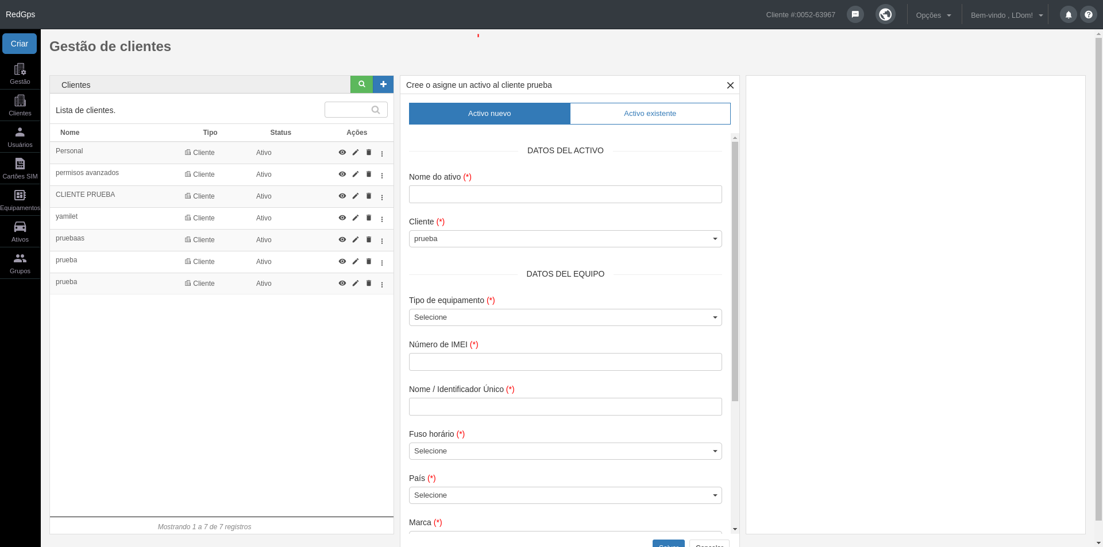Close the asset assignment panel
Image resolution: width=1103 pixels, height=547 pixels.
[x=730, y=86]
